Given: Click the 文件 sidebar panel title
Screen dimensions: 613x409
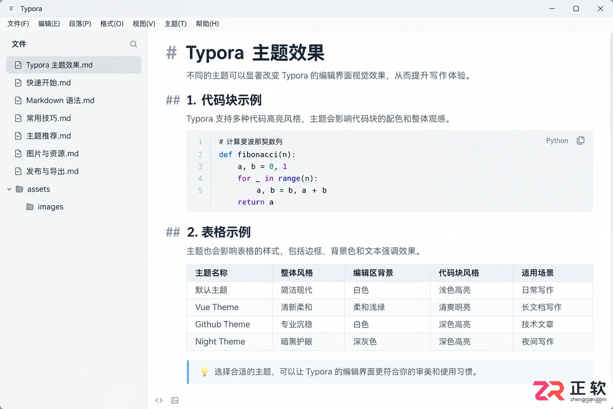Looking at the screenshot, I should 19,44.
